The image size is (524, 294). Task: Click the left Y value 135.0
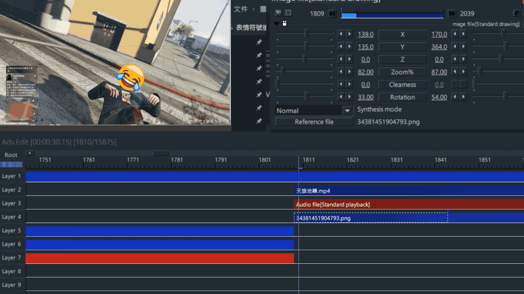tap(366, 47)
